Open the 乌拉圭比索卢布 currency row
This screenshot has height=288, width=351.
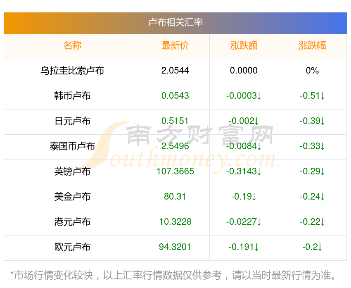pyautogui.click(x=175, y=71)
